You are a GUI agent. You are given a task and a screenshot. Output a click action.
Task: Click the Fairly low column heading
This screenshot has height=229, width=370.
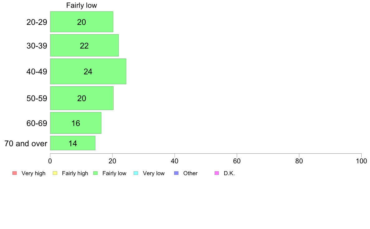click(x=81, y=5)
